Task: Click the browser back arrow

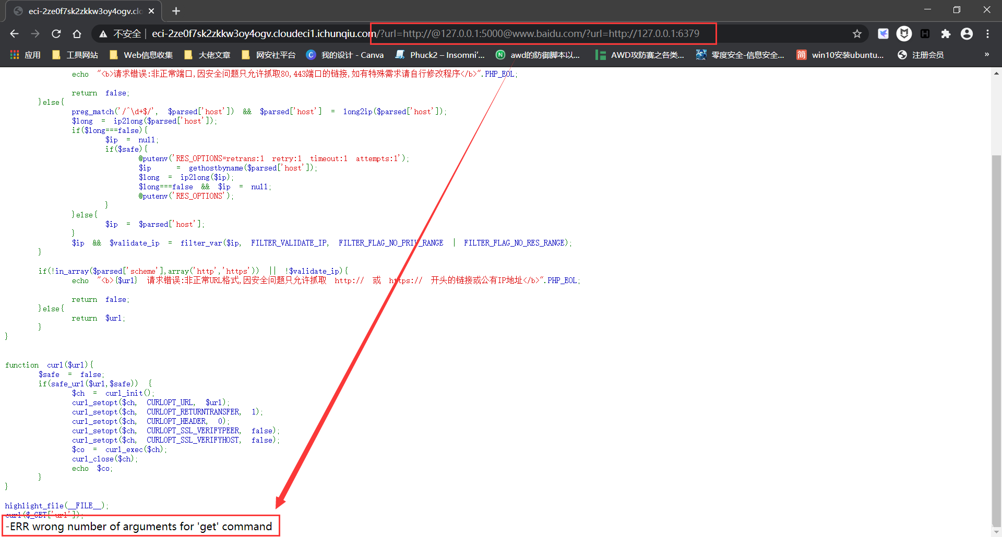Action: (x=14, y=34)
